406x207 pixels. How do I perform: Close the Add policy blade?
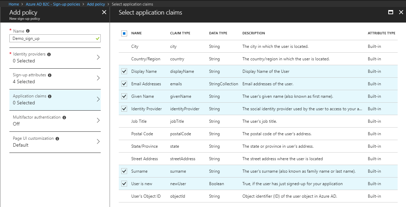point(104,12)
